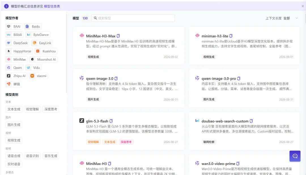Copy the MiniMax-H3-Max model name
The image size is (306, 175).
118,36
